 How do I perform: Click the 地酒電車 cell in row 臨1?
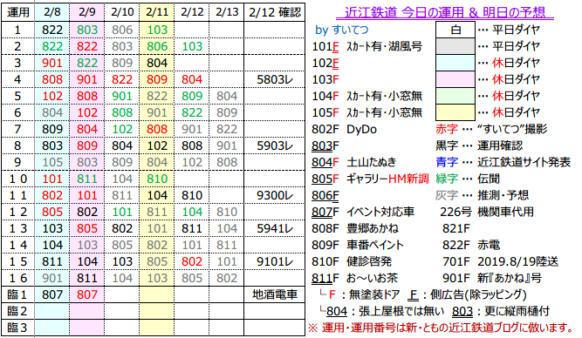click(x=275, y=294)
